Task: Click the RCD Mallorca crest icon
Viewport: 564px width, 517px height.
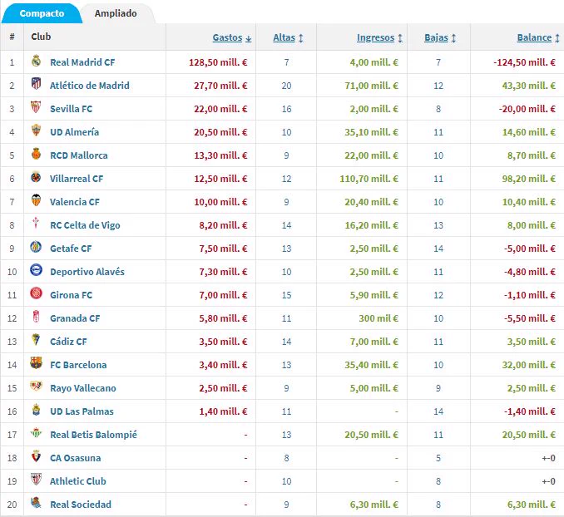Action: click(x=36, y=154)
